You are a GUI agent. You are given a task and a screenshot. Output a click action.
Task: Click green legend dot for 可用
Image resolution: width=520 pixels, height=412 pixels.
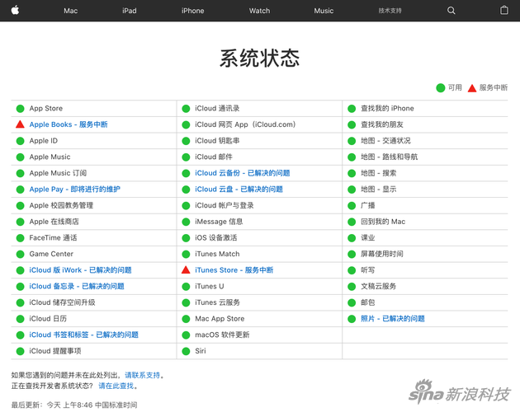pos(441,88)
